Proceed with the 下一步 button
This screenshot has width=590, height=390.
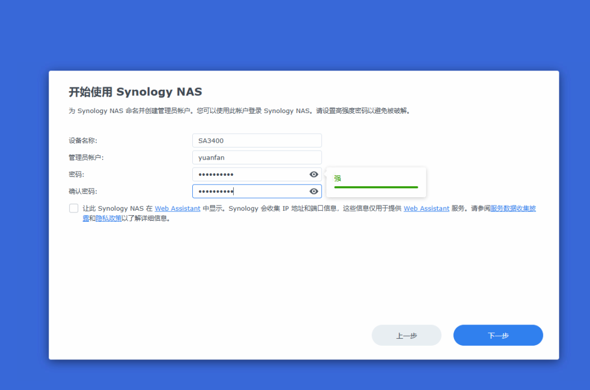498,335
